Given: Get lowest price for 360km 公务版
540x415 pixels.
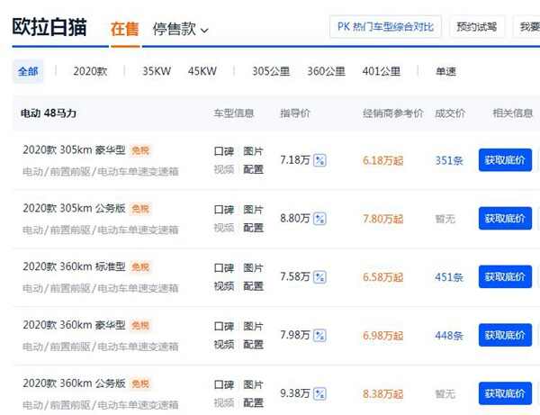Looking at the screenshot, I should click(505, 393).
